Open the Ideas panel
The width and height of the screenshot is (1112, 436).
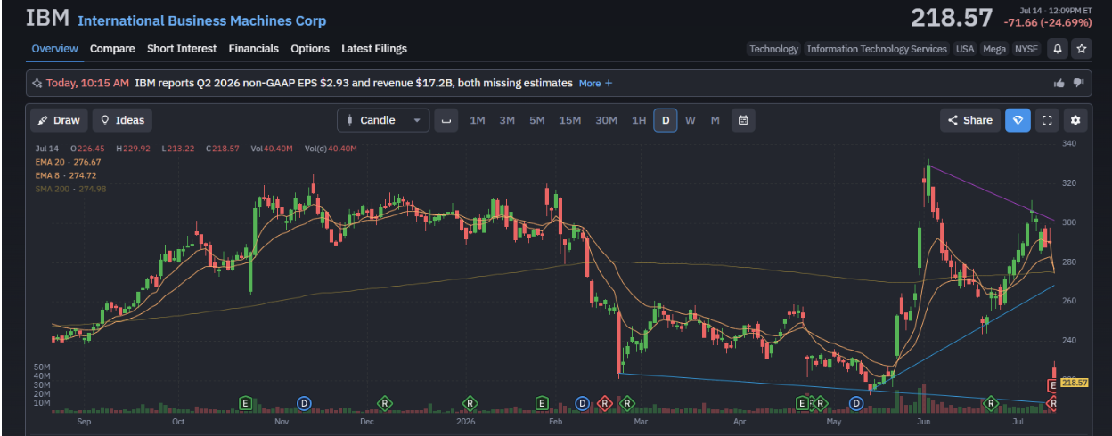tap(123, 120)
